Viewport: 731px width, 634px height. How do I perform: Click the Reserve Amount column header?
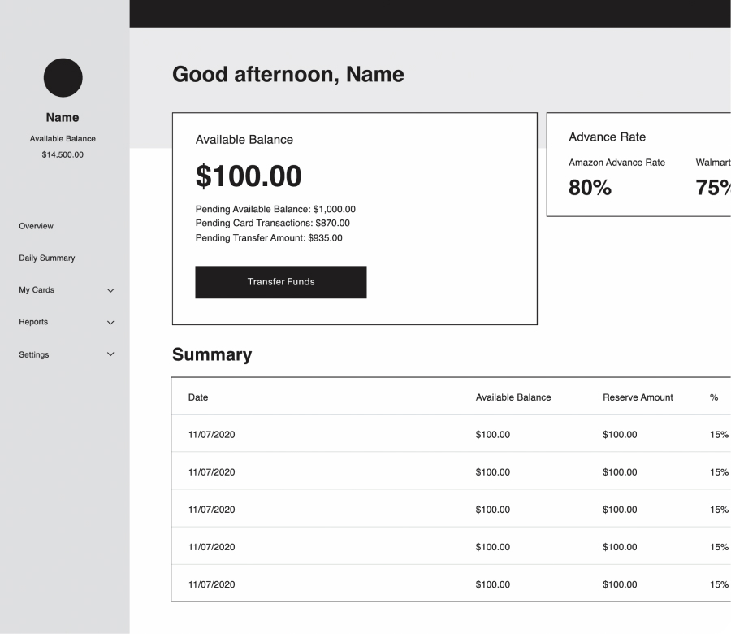click(x=638, y=397)
